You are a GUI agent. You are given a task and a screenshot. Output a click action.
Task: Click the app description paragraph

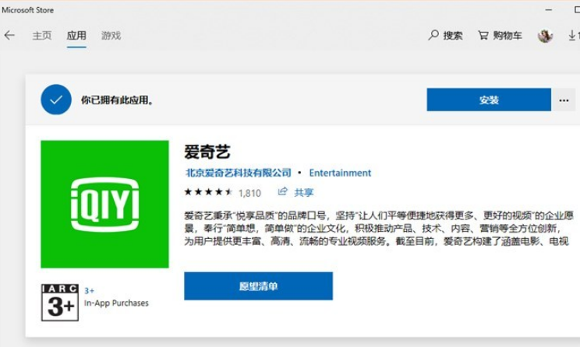click(x=379, y=228)
